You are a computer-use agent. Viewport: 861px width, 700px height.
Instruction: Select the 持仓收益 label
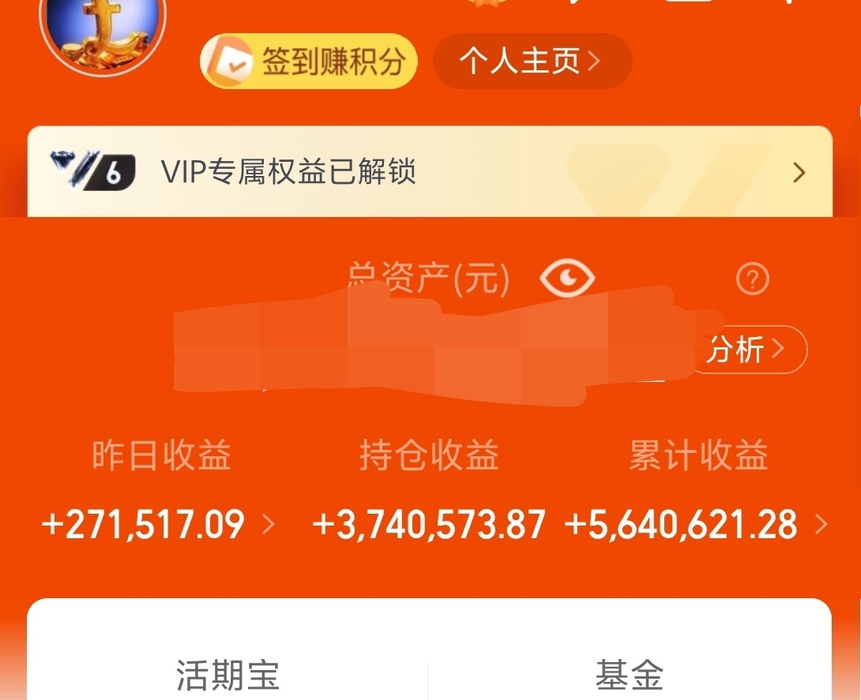coord(429,455)
